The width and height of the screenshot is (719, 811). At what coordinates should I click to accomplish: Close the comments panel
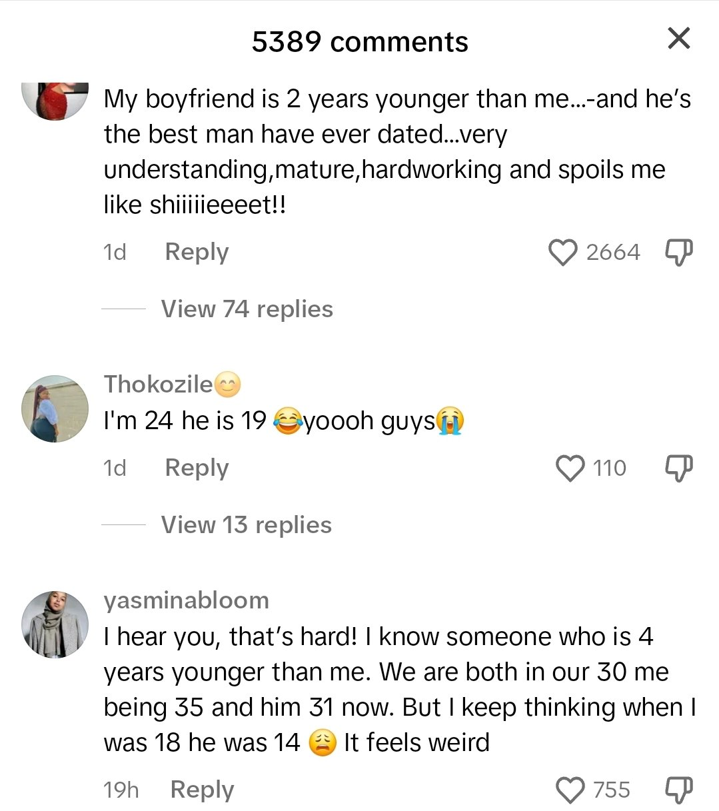[x=678, y=39]
